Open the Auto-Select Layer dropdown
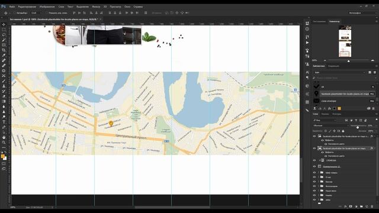The image size is (379, 213). [x=36, y=13]
